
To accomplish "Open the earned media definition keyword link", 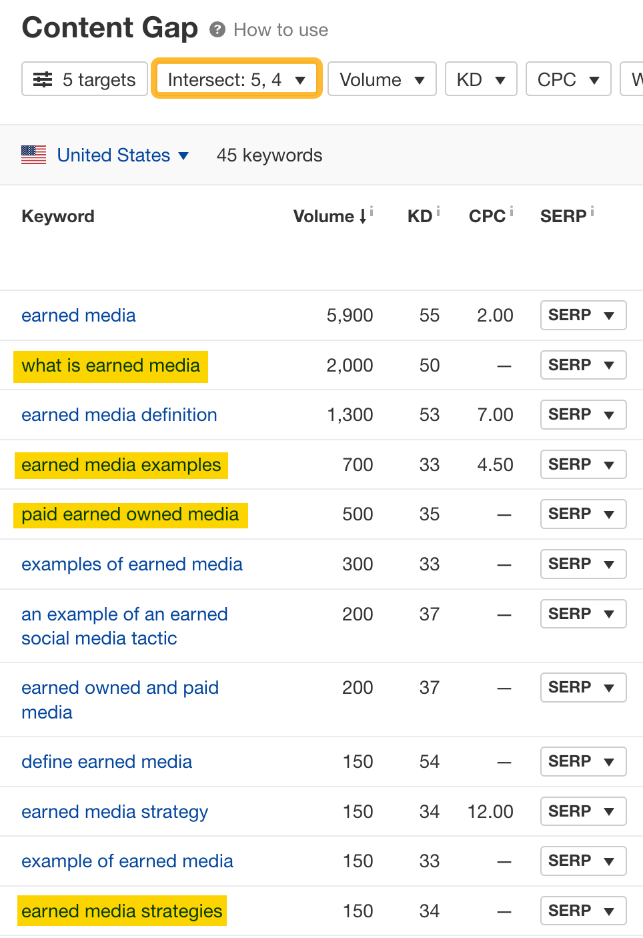I will 119,414.
